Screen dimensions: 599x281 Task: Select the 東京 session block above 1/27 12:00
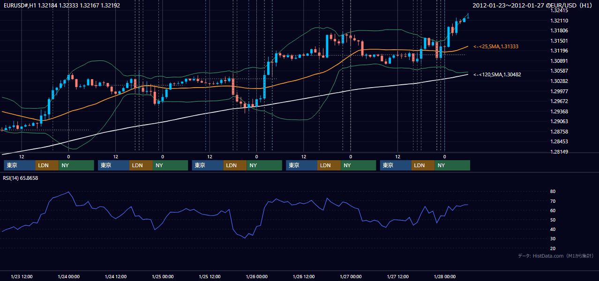tap(396, 165)
